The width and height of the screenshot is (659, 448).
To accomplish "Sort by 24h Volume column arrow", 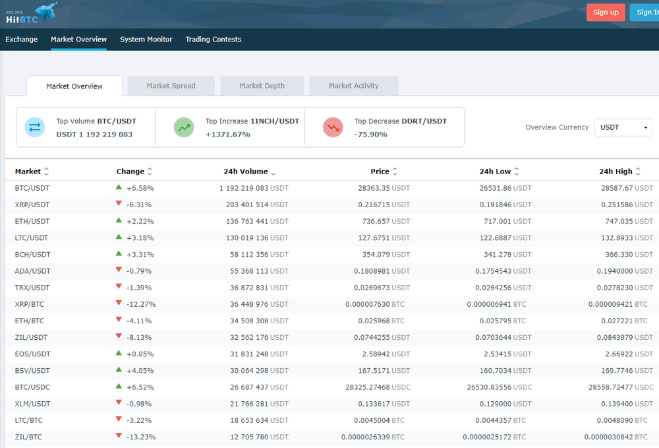I will [x=273, y=173].
